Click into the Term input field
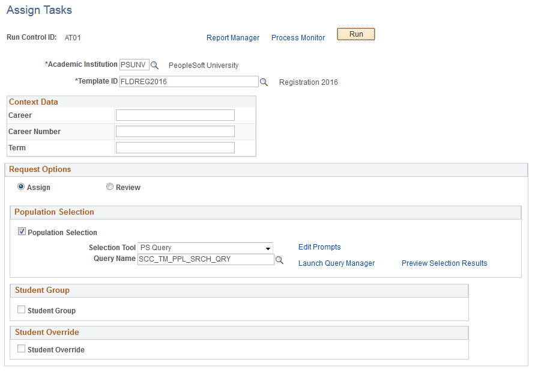This screenshot has width=535, height=371. click(175, 147)
